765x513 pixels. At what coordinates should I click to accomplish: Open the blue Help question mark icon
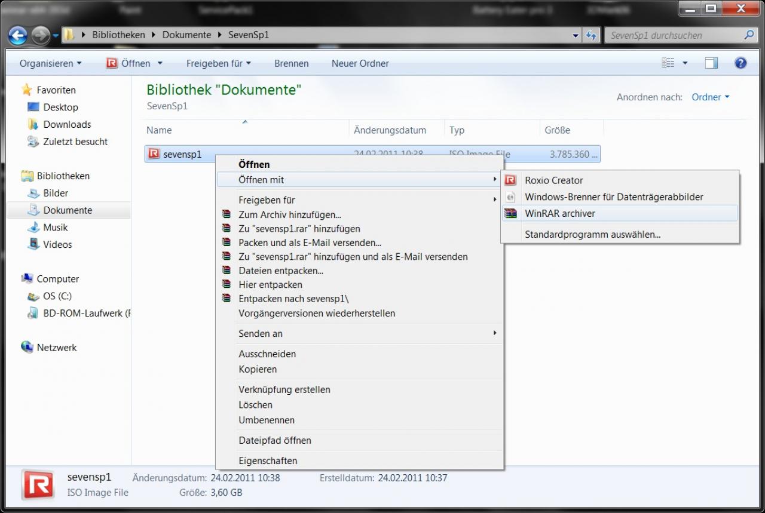(740, 63)
